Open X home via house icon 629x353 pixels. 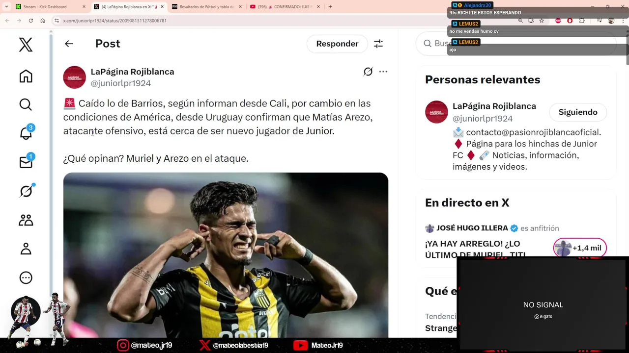pyautogui.click(x=26, y=76)
